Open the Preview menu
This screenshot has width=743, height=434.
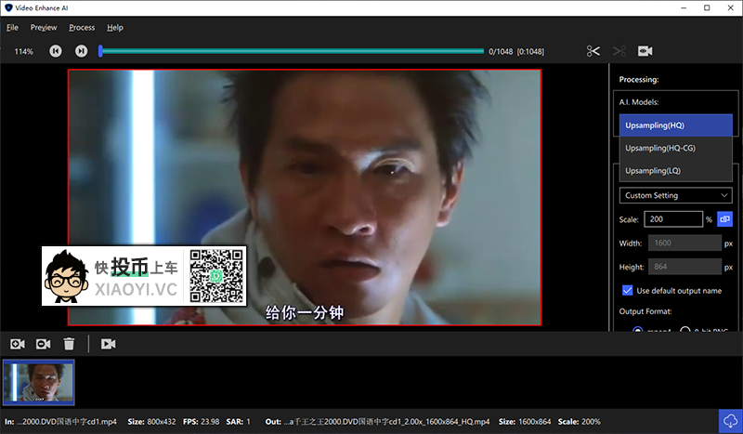tap(44, 28)
